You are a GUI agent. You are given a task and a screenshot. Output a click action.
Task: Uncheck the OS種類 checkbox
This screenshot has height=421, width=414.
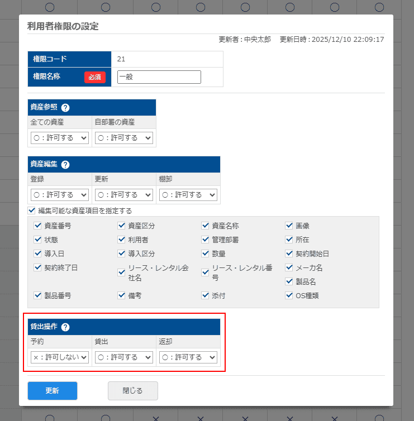(289, 296)
